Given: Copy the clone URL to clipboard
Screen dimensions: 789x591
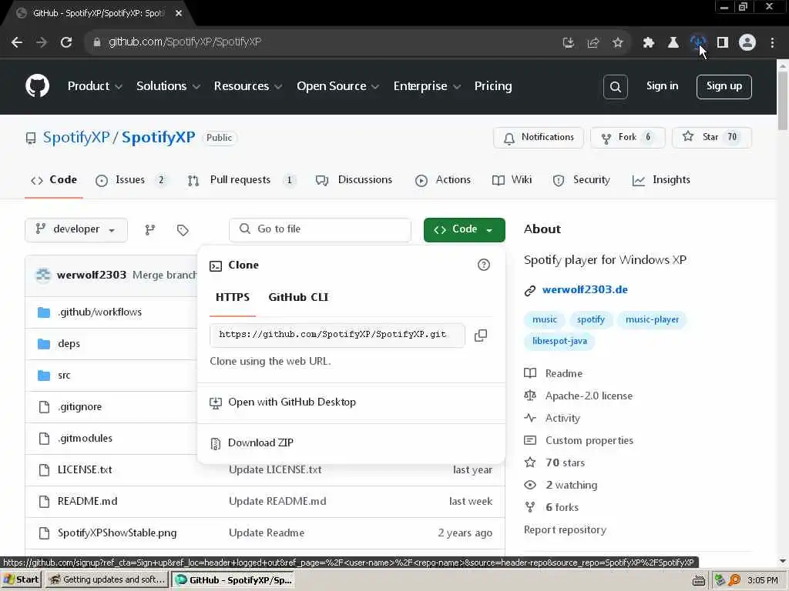Looking at the screenshot, I should 481,336.
